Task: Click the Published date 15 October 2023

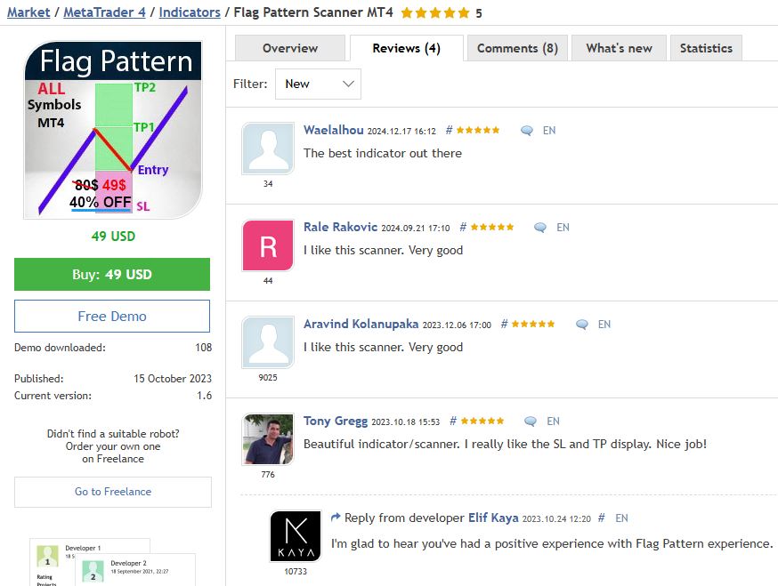Action: pyautogui.click(x=172, y=379)
